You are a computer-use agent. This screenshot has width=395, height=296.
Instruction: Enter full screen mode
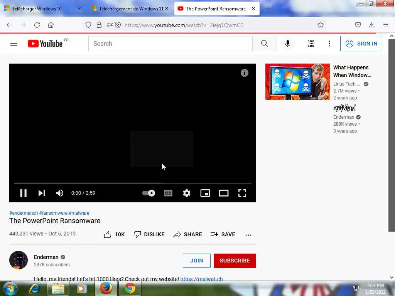coord(242,193)
